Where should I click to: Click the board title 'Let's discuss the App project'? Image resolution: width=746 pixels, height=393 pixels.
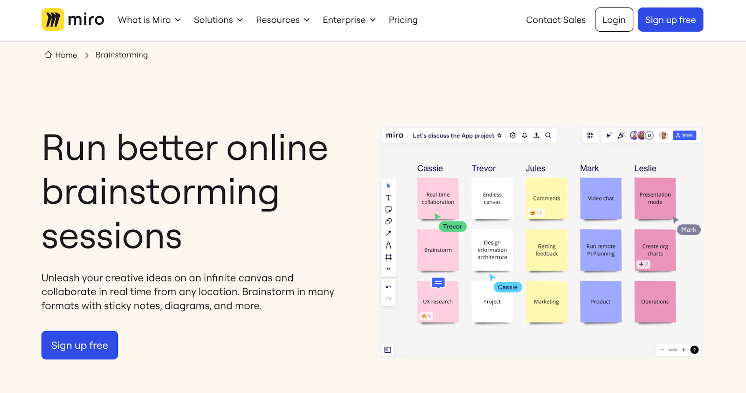click(x=453, y=136)
